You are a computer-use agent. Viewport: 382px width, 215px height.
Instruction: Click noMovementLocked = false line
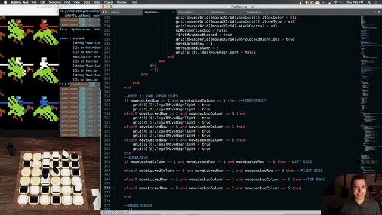pos(202,30)
